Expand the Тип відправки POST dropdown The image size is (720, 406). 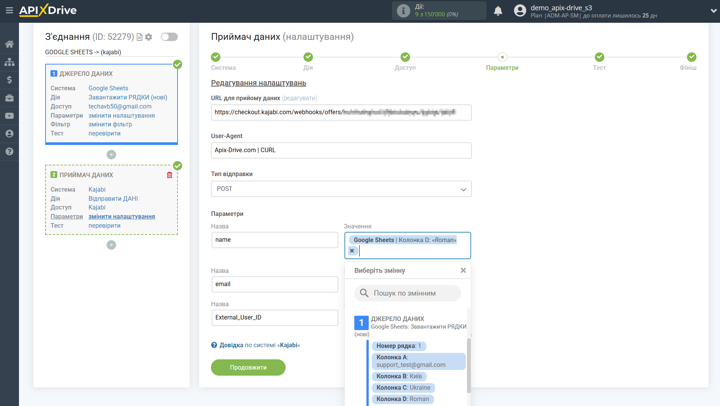pos(341,189)
